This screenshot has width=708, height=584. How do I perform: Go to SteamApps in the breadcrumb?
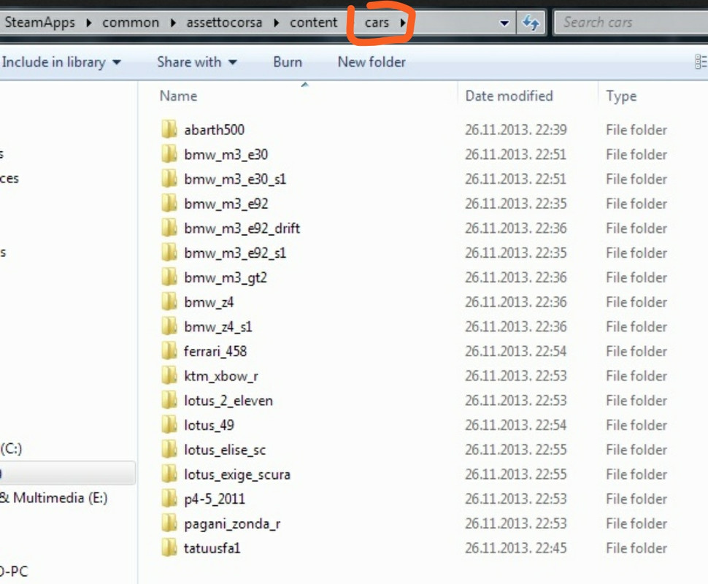[x=39, y=22]
